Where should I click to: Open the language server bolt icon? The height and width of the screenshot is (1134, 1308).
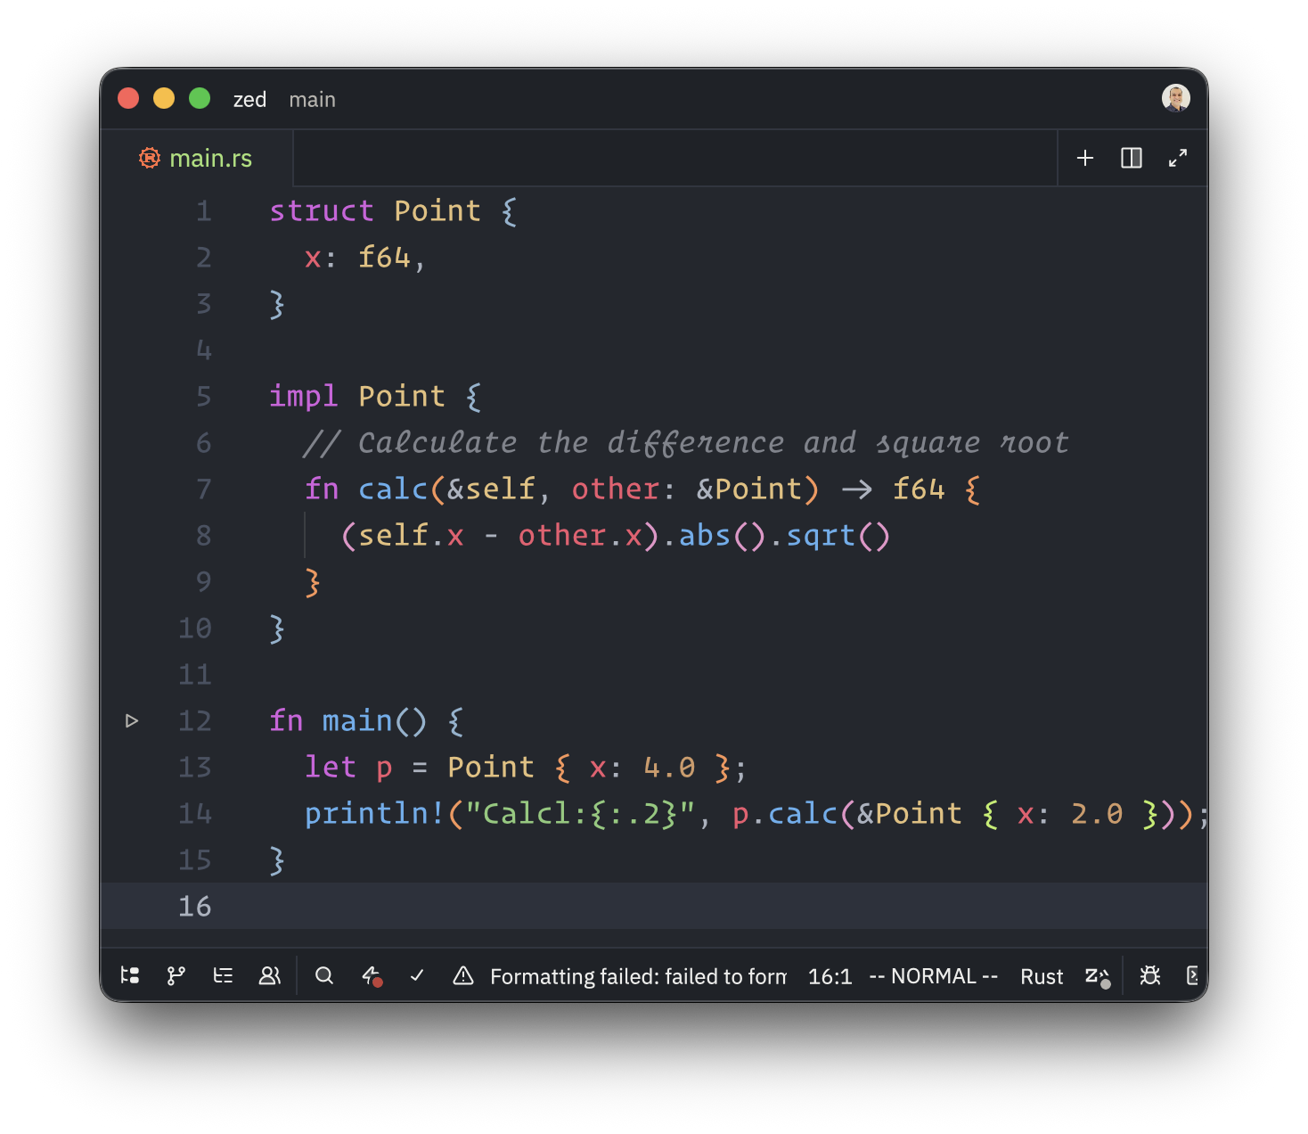tap(372, 976)
